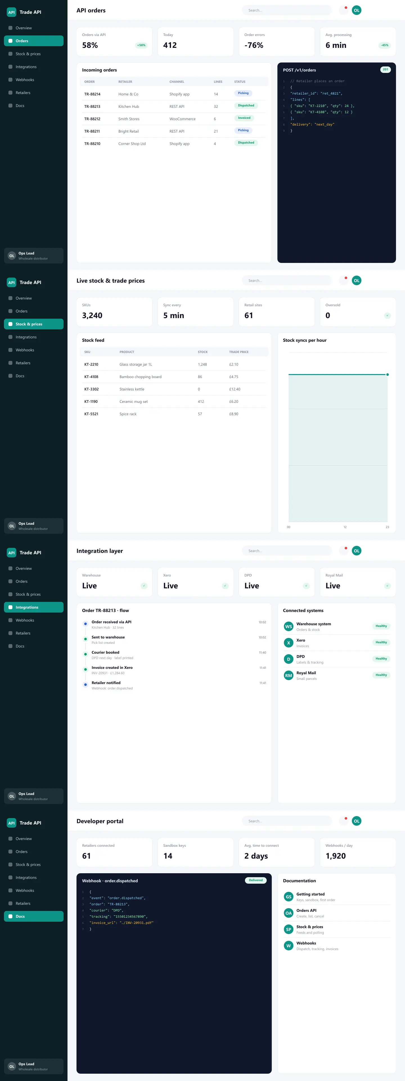Click the check icon on the DPD Live card
405x1081 pixels.
(x=306, y=586)
